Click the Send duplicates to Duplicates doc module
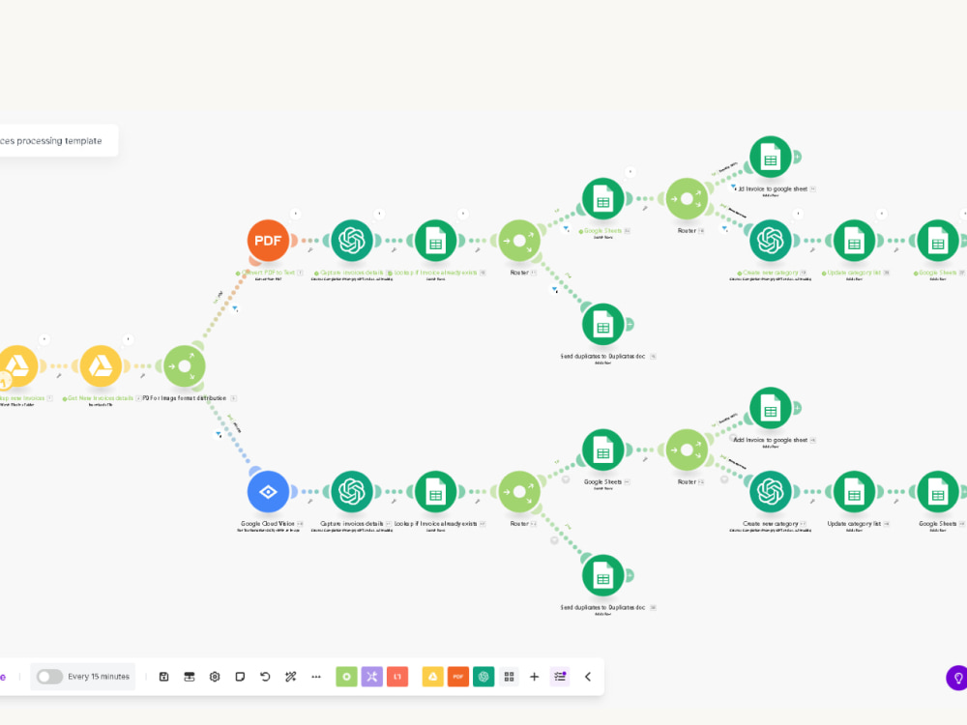This screenshot has width=967, height=725. 603,323
